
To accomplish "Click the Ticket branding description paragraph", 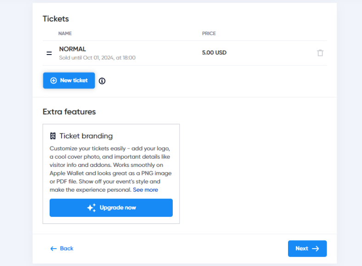I will (x=111, y=169).
